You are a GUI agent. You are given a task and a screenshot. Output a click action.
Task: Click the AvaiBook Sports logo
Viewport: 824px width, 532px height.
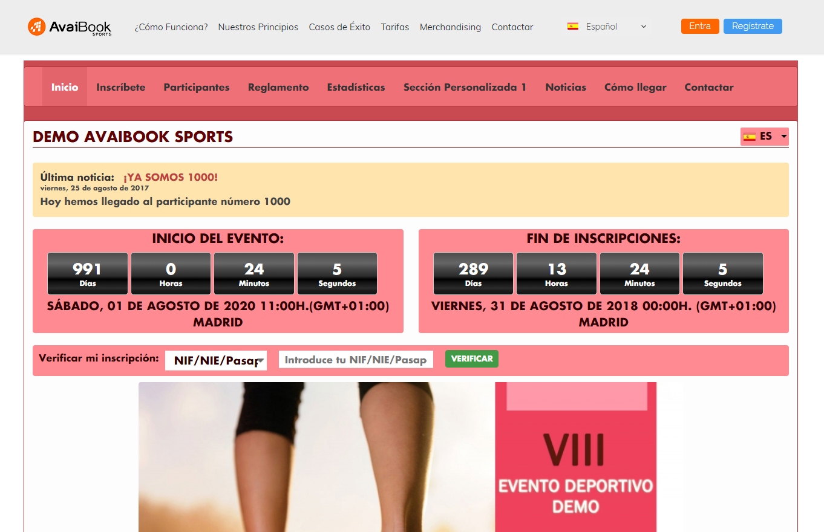(x=70, y=27)
